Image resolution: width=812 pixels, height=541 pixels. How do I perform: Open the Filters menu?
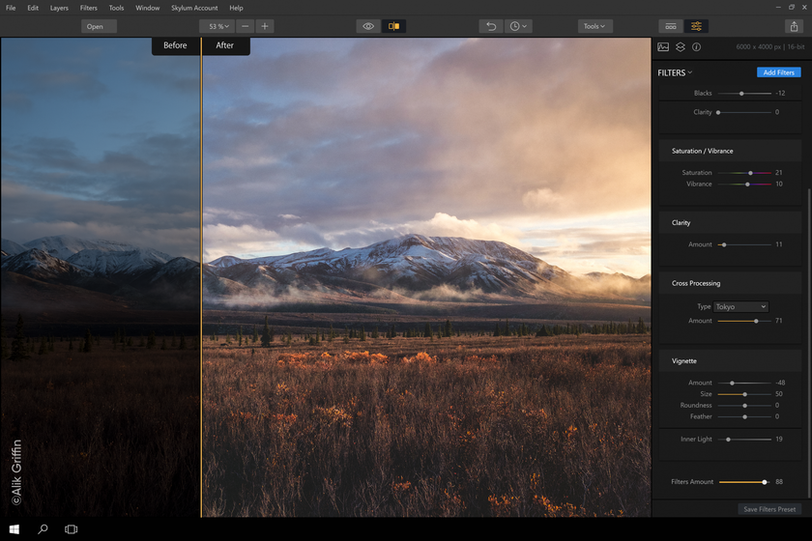coord(89,8)
